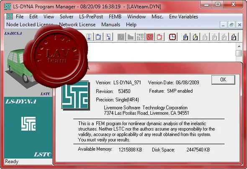Click the LSTC logo in the about dialog
247x169 pixels.
(x=75, y=95)
